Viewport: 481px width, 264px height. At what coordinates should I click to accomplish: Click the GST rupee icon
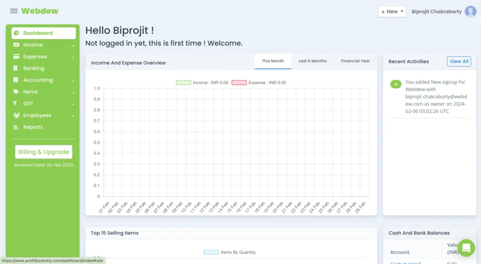click(x=15, y=103)
